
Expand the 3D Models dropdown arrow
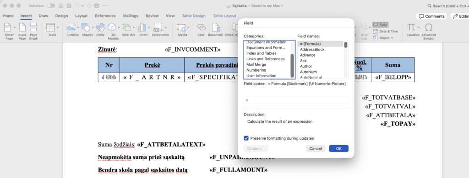[119, 27]
